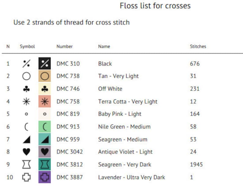Click the dark seagreen DMC 3812 swatch

(45, 164)
